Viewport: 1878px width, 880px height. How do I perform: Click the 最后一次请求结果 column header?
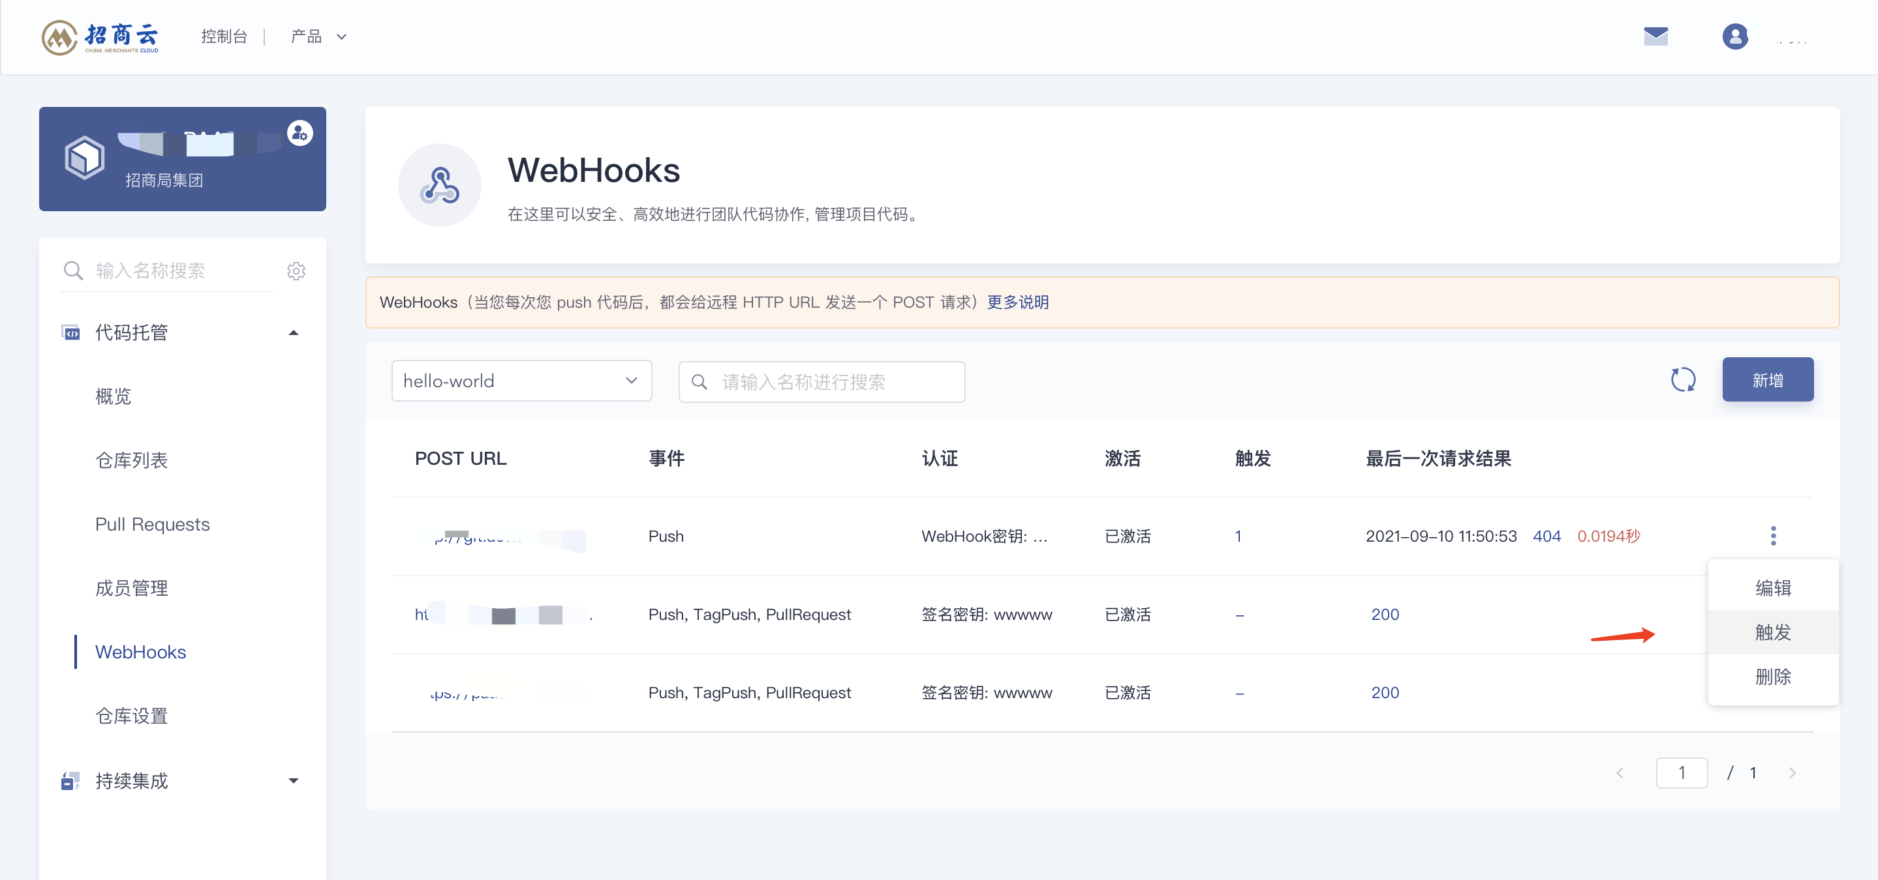(x=1438, y=458)
